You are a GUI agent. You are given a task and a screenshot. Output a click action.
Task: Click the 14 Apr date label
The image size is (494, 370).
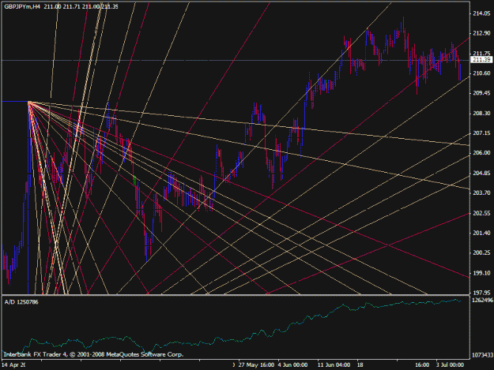click(x=13, y=365)
